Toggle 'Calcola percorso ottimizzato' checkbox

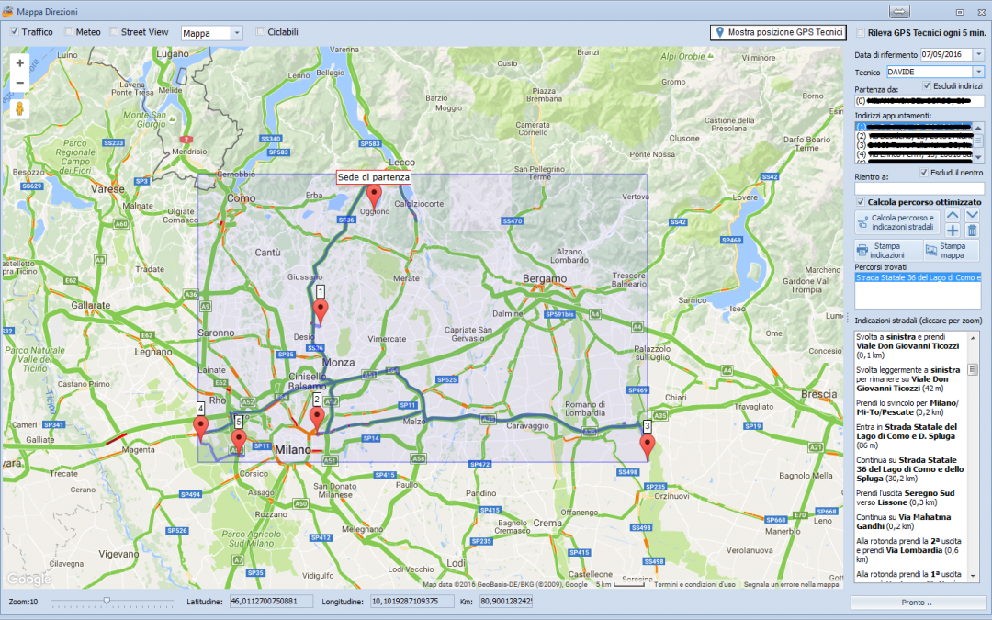[861, 202]
